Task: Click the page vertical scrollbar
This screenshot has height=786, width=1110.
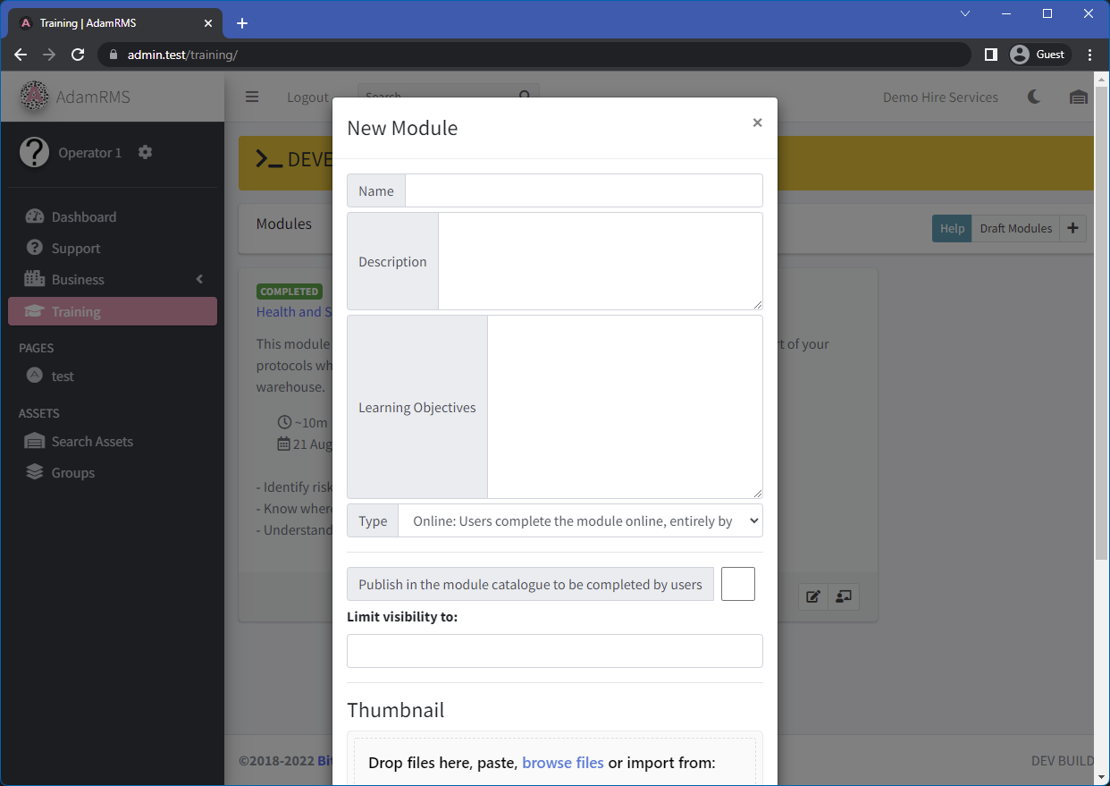Action: tap(1101, 358)
